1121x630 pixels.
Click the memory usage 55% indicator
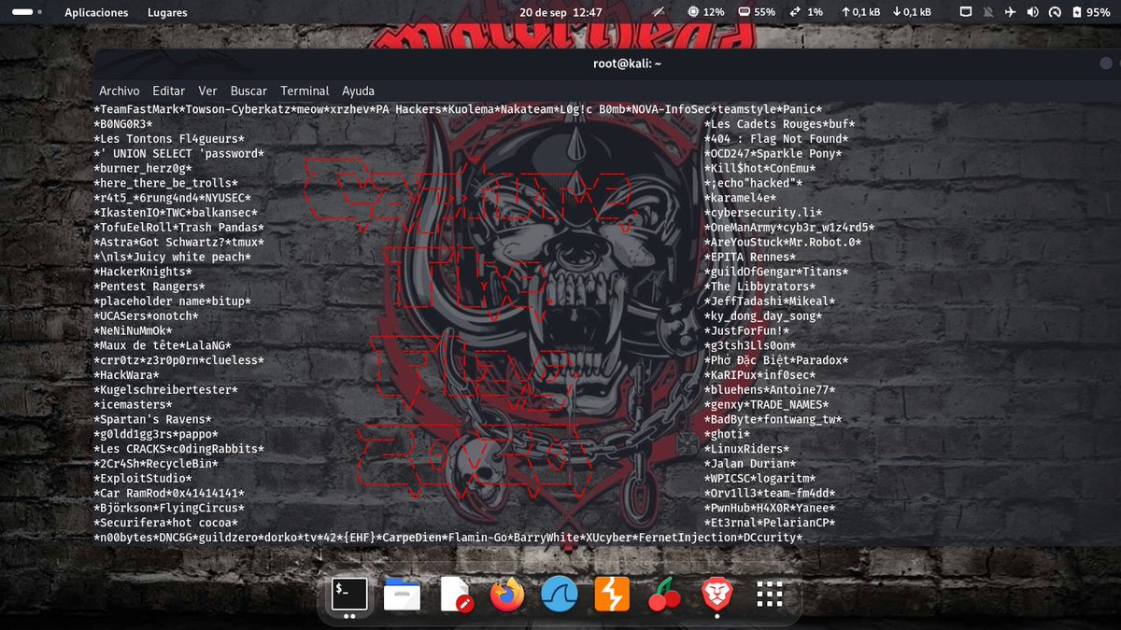coord(757,12)
